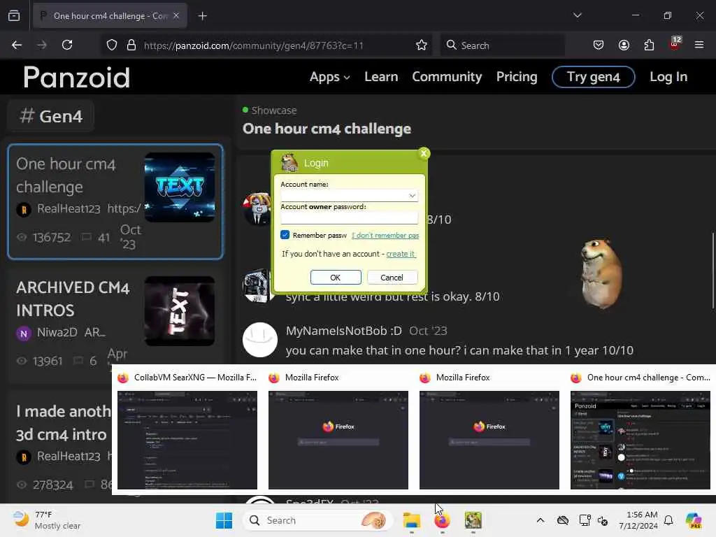This screenshot has height=537, width=716.
Task: Click the Showcase category label
Action: click(x=274, y=110)
